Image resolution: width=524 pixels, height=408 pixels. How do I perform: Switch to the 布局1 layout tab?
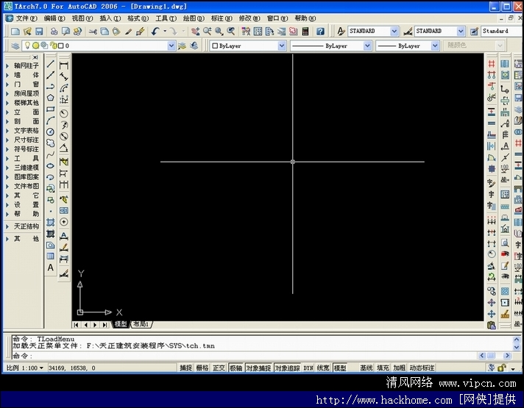click(141, 324)
